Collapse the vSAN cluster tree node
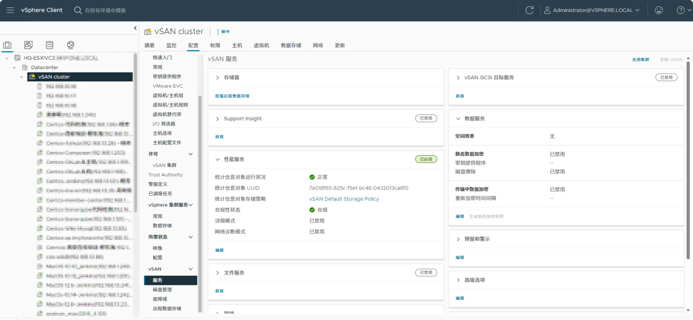The image size is (693, 320). coord(22,77)
